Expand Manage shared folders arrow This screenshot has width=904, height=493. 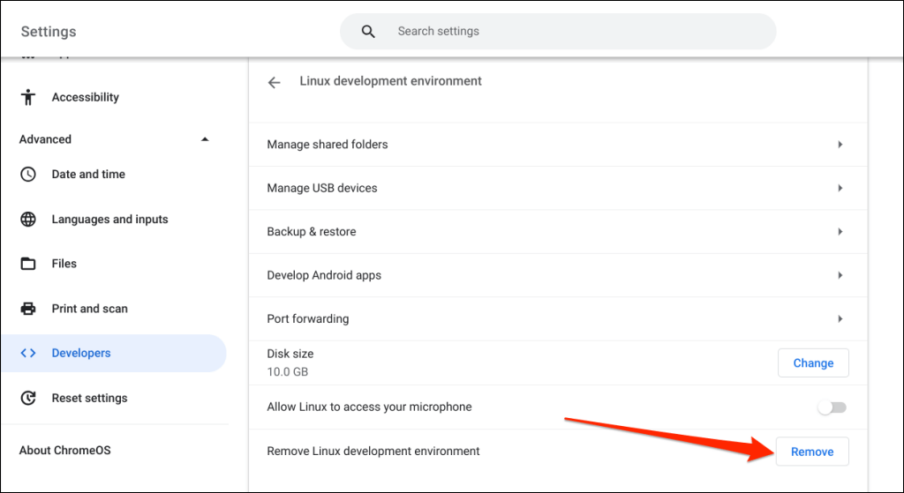pos(840,145)
